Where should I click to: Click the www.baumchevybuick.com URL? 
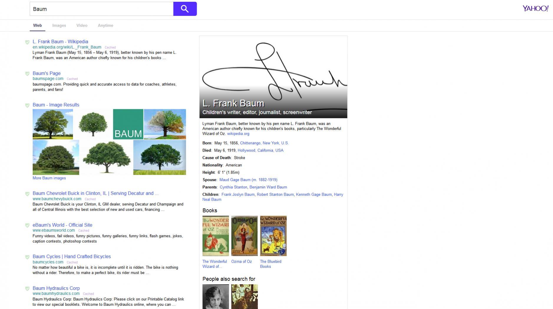[57, 199]
